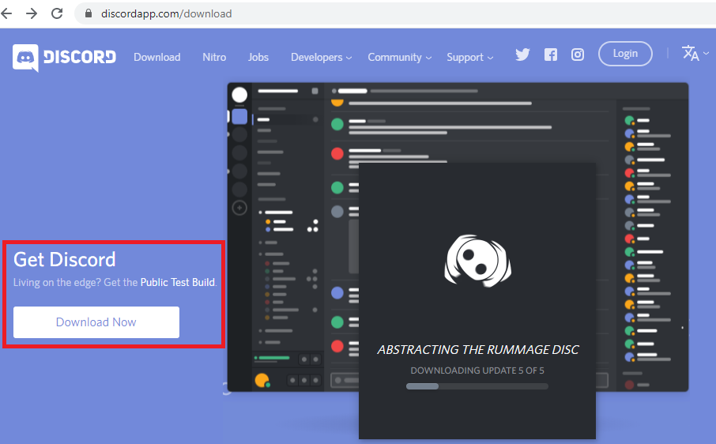Click the white Discord skull logo in updater

[477, 260]
